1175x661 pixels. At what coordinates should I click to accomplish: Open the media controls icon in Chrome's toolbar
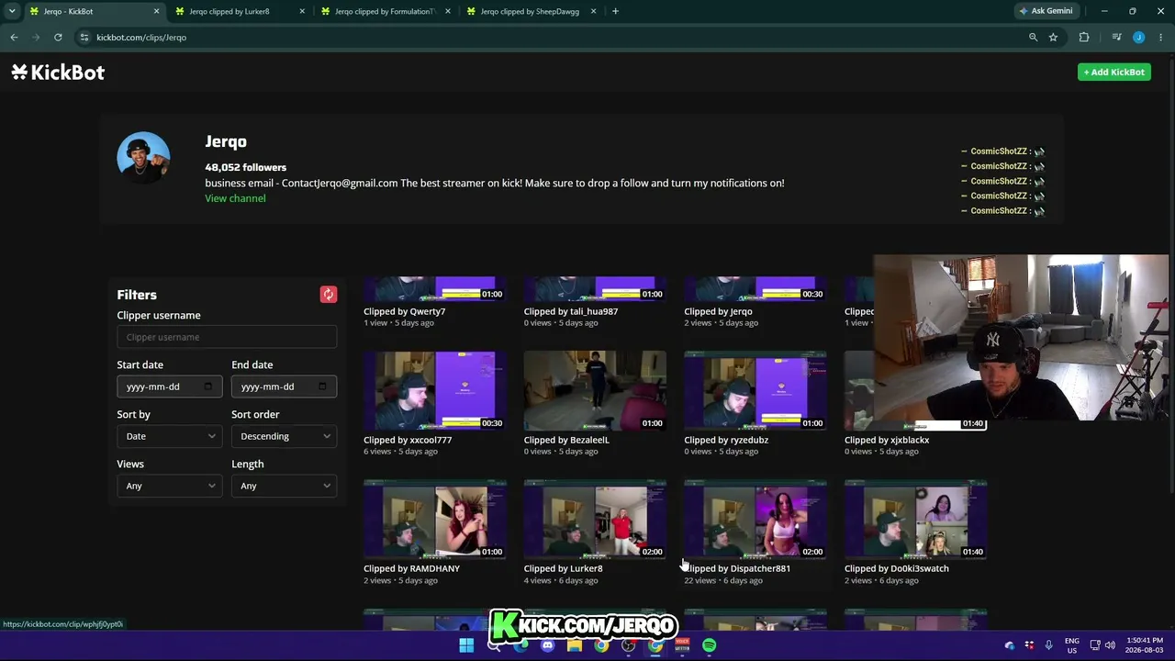point(1116,38)
